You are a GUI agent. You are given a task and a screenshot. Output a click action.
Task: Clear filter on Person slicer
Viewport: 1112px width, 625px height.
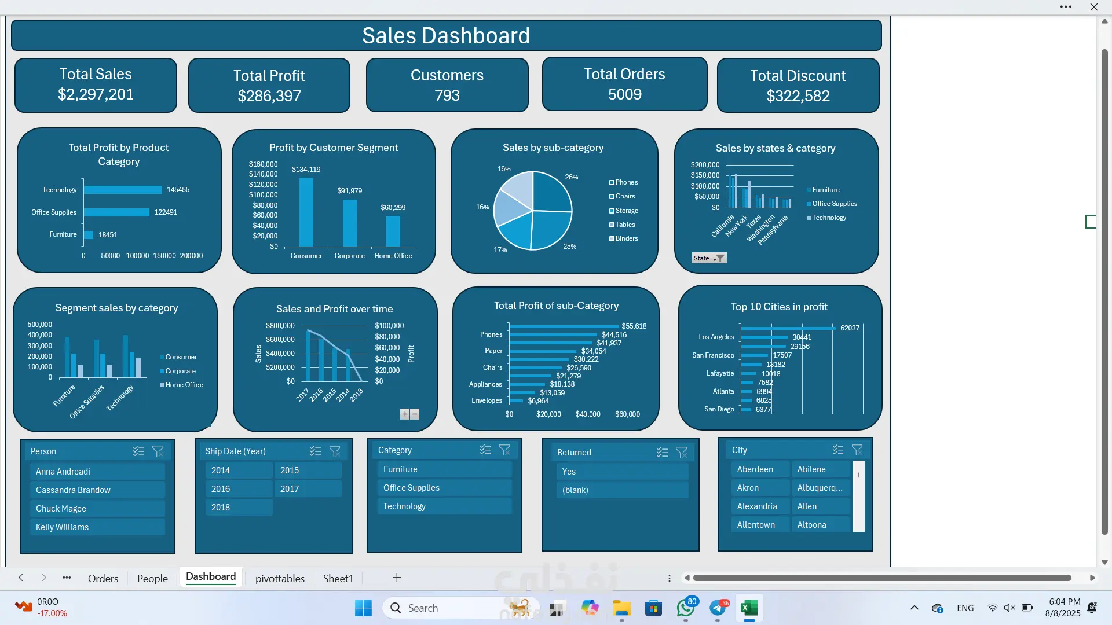pos(158,451)
